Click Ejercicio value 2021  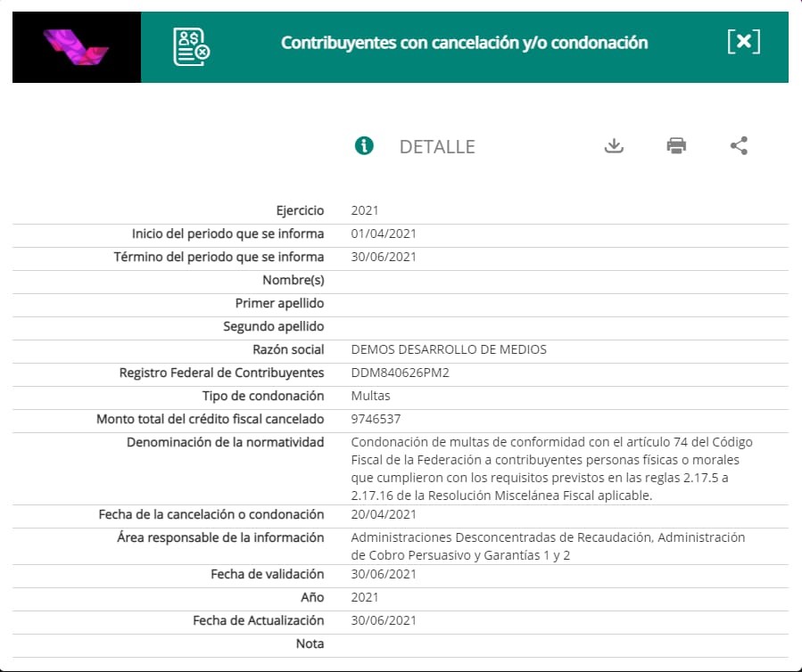tap(365, 210)
